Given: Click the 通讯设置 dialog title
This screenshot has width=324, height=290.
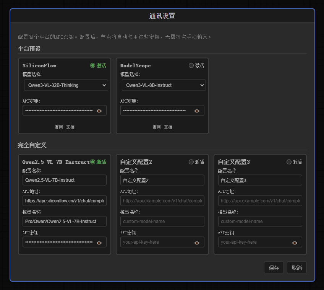Looking at the screenshot, I should [x=162, y=16].
